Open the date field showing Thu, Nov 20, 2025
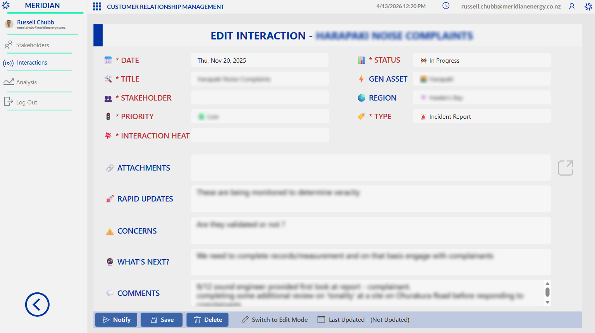This screenshot has width=595, height=333. pyautogui.click(x=260, y=60)
